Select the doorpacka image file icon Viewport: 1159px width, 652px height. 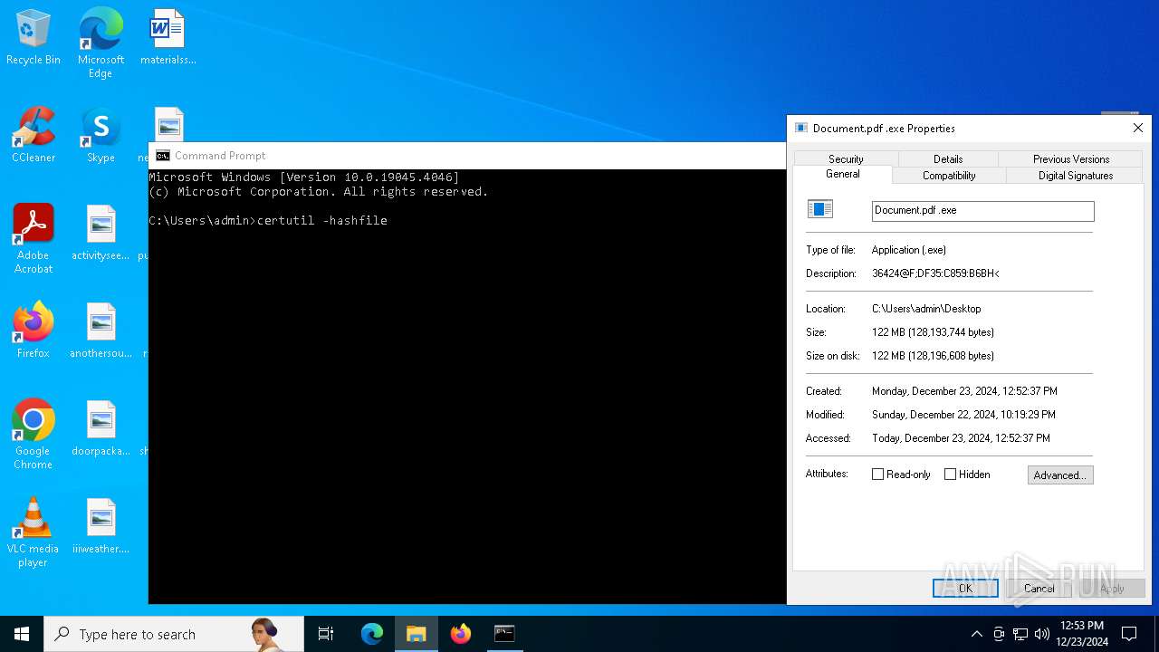[101, 428]
